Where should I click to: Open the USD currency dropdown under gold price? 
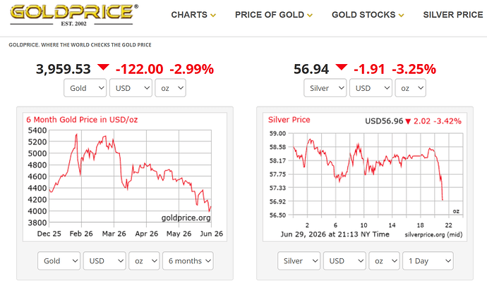(131, 88)
